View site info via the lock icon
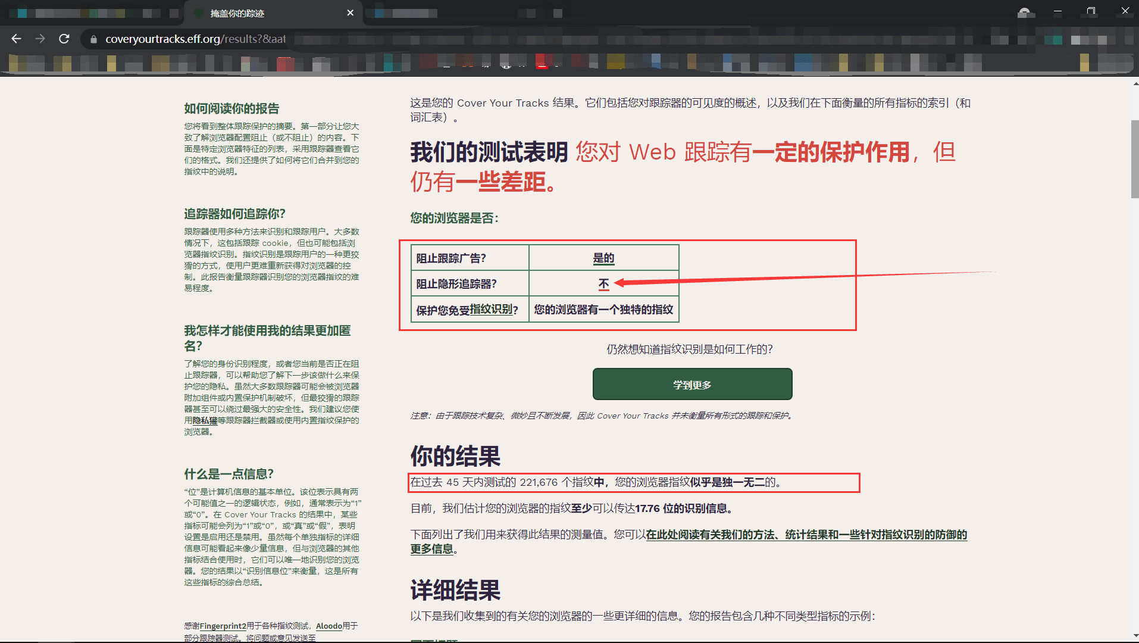Viewport: 1139px width, 643px height. (x=93, y=39)
